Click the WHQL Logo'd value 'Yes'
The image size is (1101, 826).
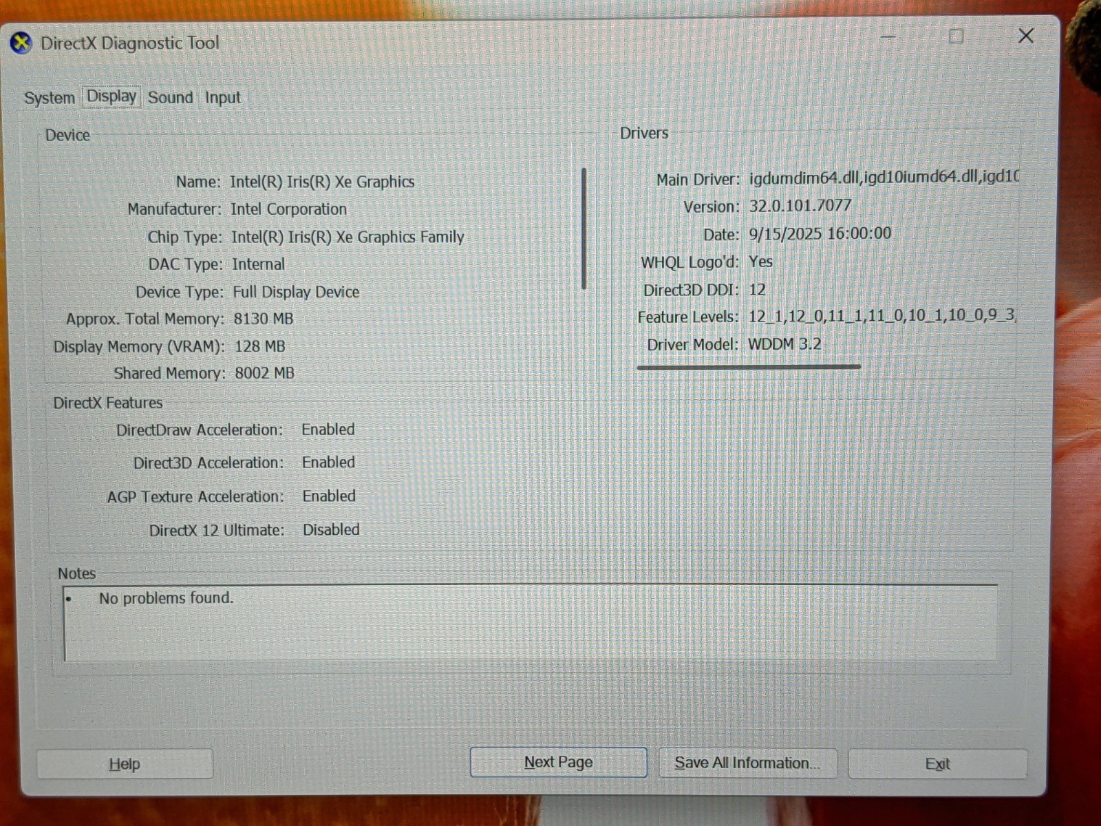760,262
